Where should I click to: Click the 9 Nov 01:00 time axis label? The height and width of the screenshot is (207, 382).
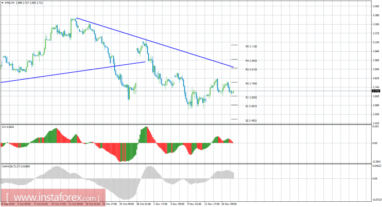click(194, 204)
